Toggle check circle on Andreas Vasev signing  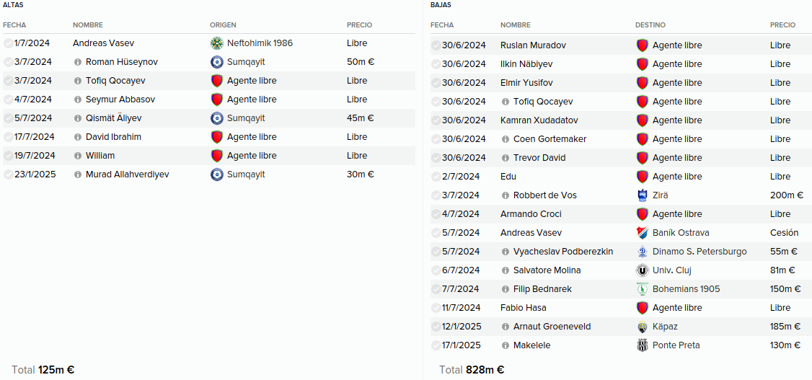(x=8, y=43)
